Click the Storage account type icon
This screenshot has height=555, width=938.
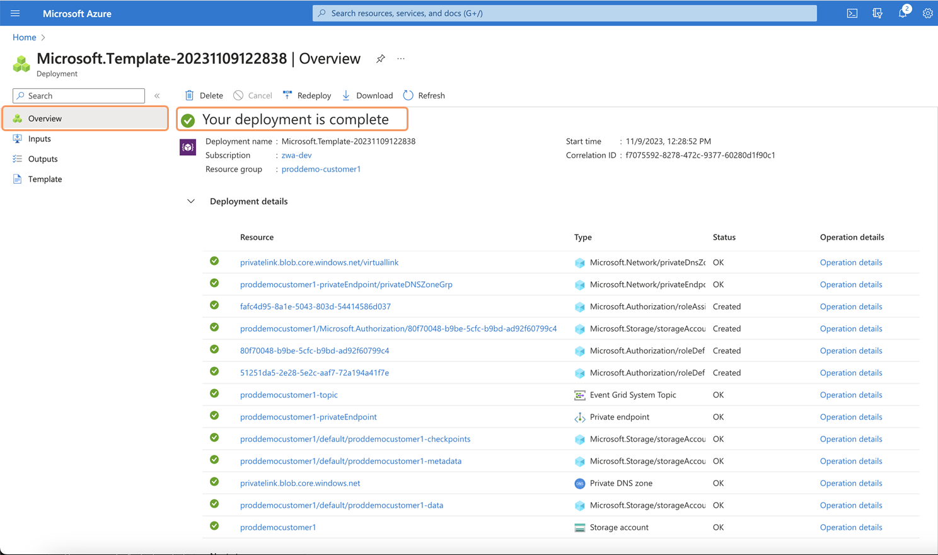click(x=580, y=527)
